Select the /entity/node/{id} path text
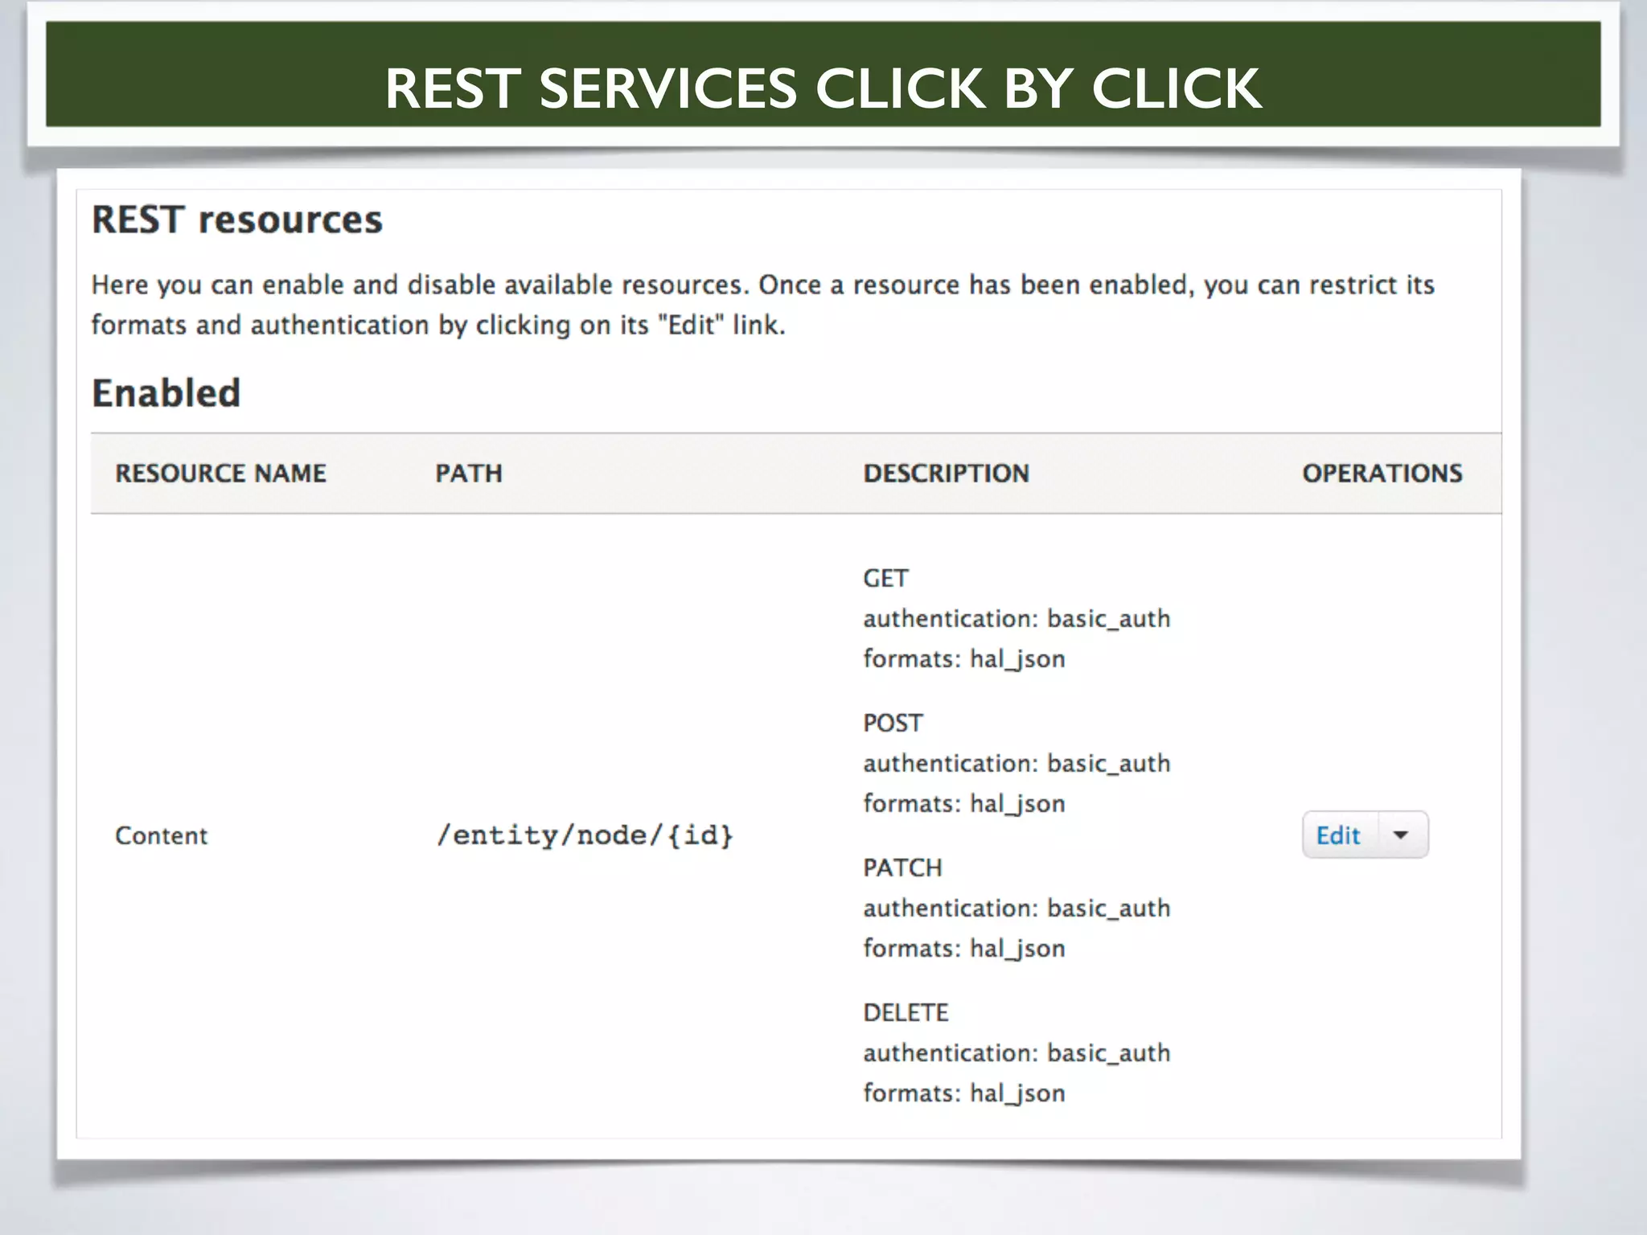 point(585,835)
